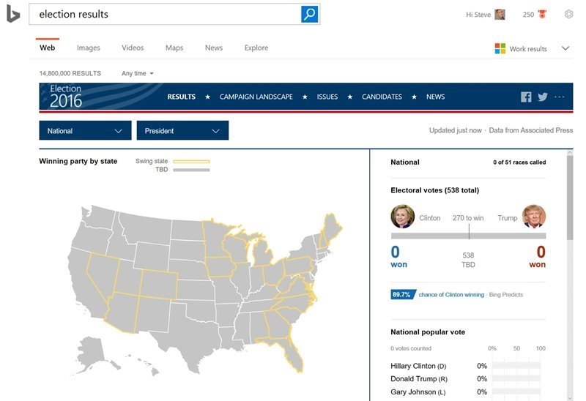Viewport: 586px width, 401px height.
Task: Switch to the Images tab
Action: [x=88, y=48]
